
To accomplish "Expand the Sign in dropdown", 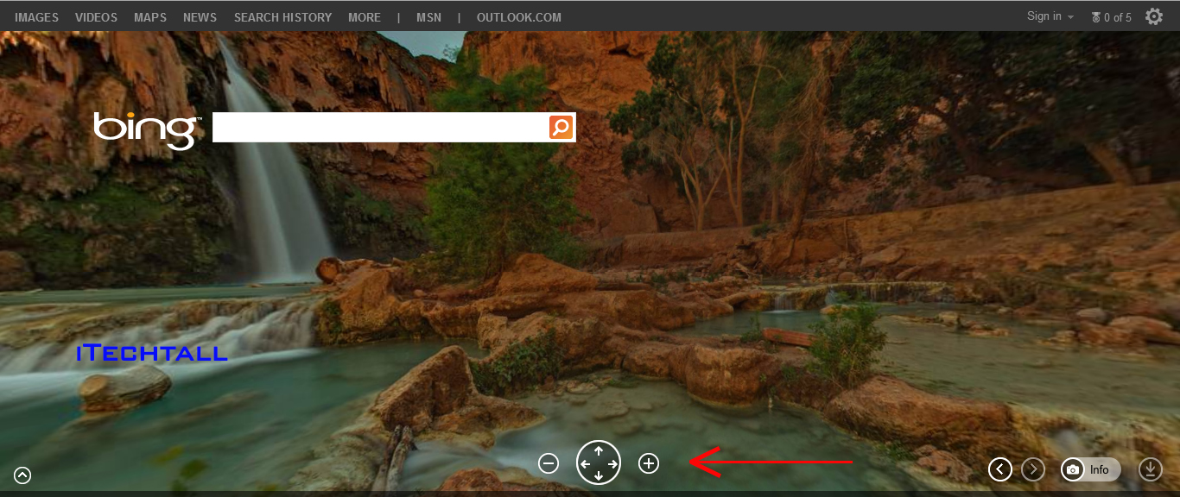I will pyautogui.click(x=1049, y=16).
